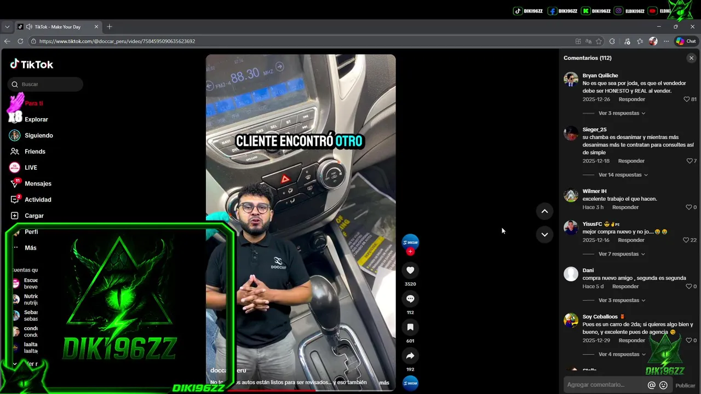
Task: Like Sieger_25's comment heart
Action: click(689, 161)
